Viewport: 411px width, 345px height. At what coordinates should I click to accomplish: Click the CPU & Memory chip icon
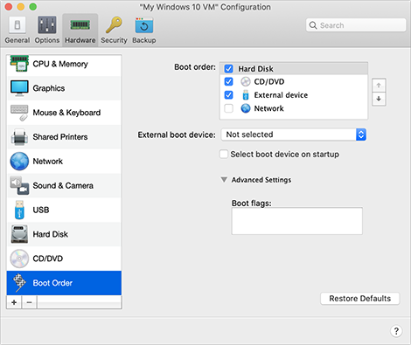pyautogui.click(x=19, y=64)
